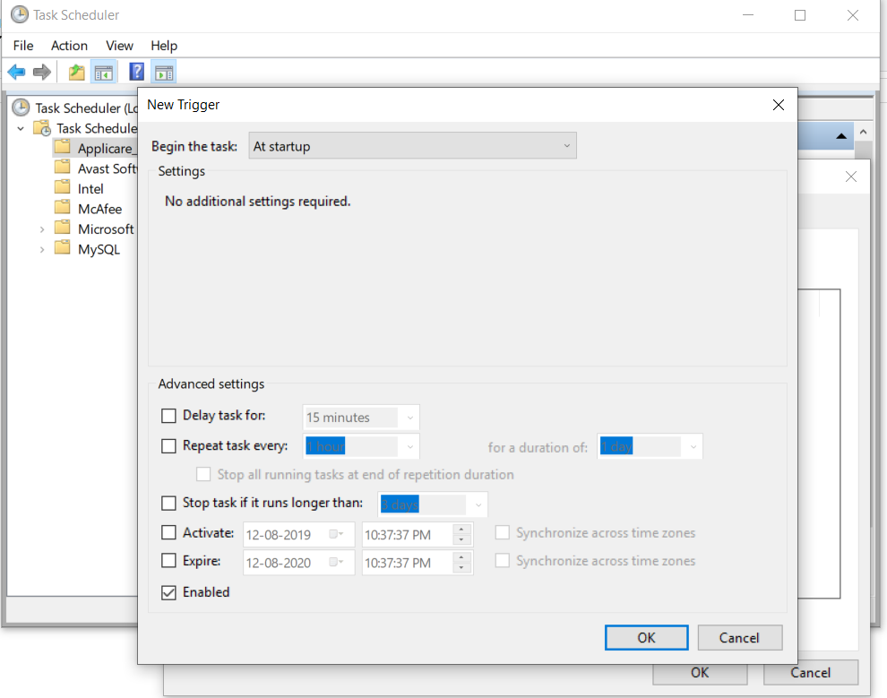
Task: Toggle the Show/Hide Console Tree icon
Action: pyautogui.click(x=103, y=72)
